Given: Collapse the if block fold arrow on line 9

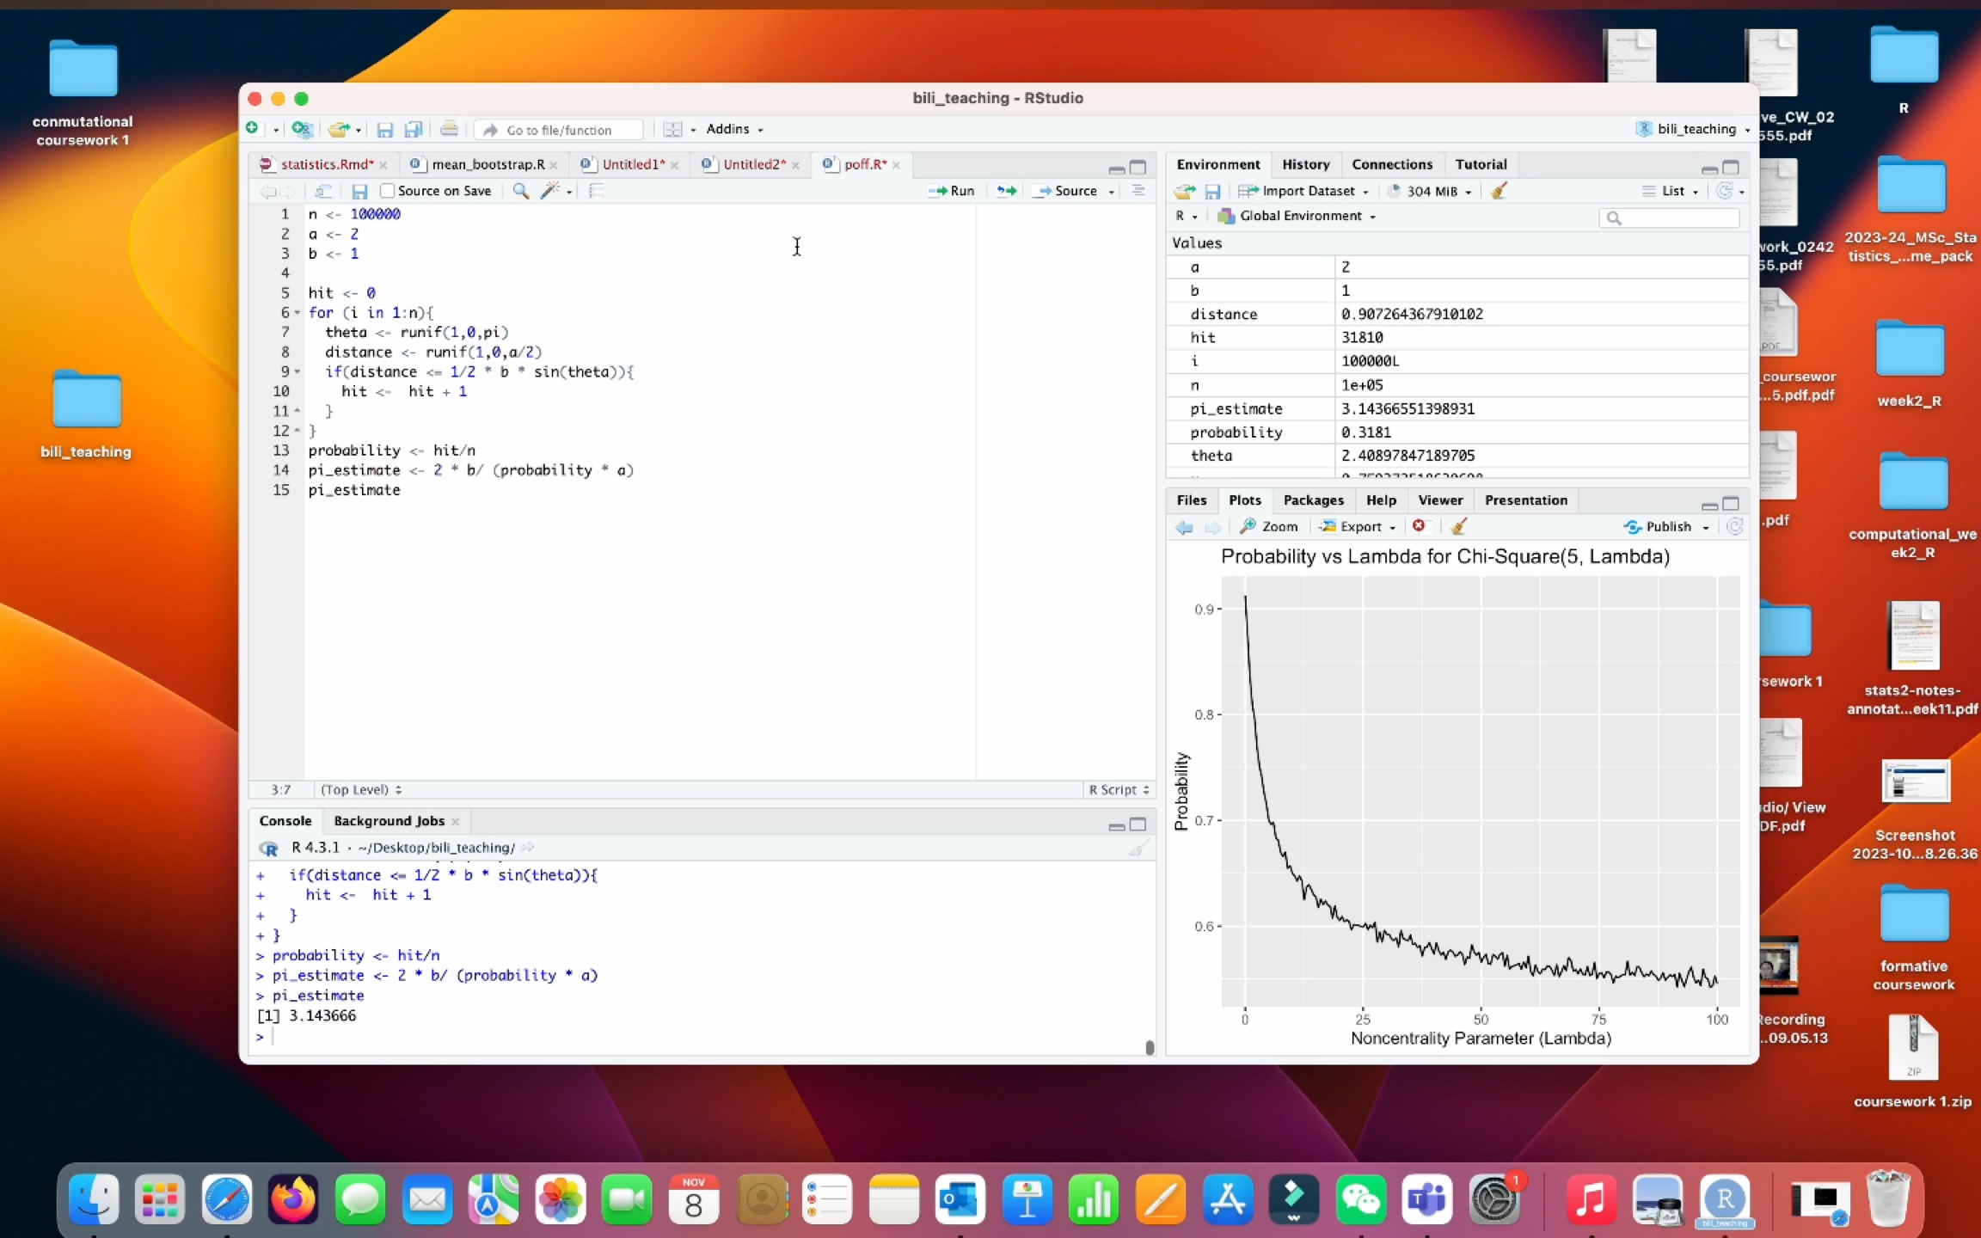Looking at the screenshot, I should point(297,371).
